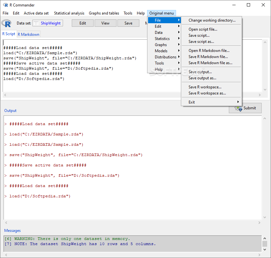Click script line save to ShipWeight.rda
Viewport: 271px width, 258px height.
click(x=70, y=58)
